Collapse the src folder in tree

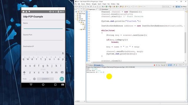point(79,22)
